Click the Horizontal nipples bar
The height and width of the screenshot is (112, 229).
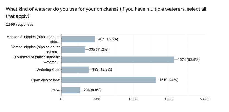click(x=78, y=39)
